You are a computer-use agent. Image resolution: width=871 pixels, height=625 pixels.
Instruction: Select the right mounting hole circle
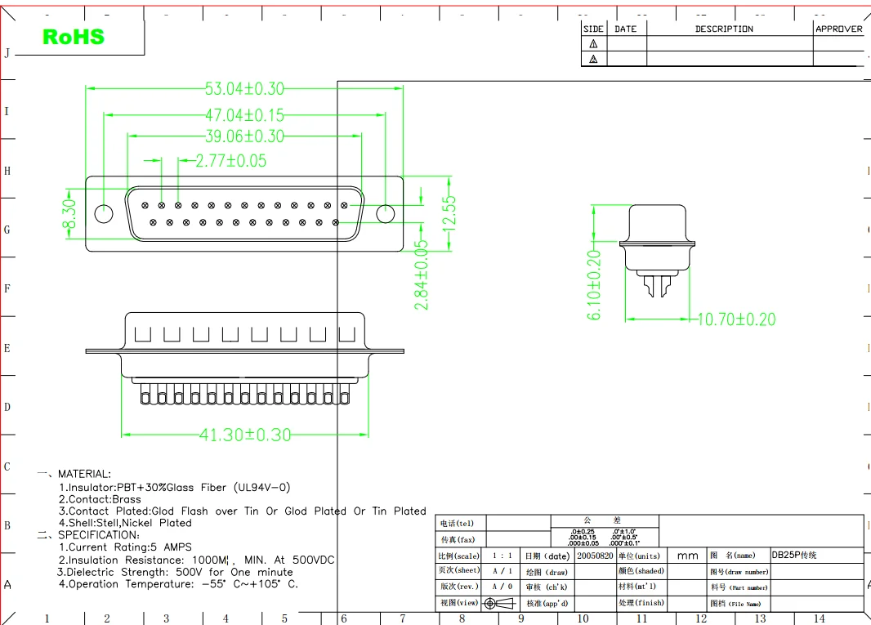(x=385, y=214)
